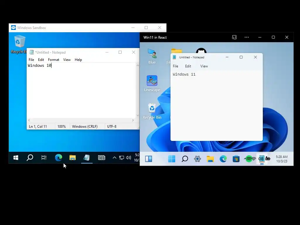
Task: Minimize the Win11 Notepad window
Action: tap(227, 57)
